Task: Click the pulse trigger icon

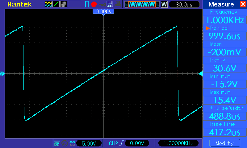Action: tap(87, 4)
